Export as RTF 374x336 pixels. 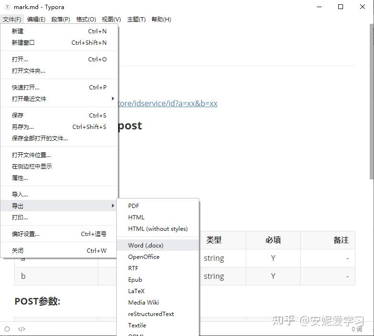coord(158,268)
